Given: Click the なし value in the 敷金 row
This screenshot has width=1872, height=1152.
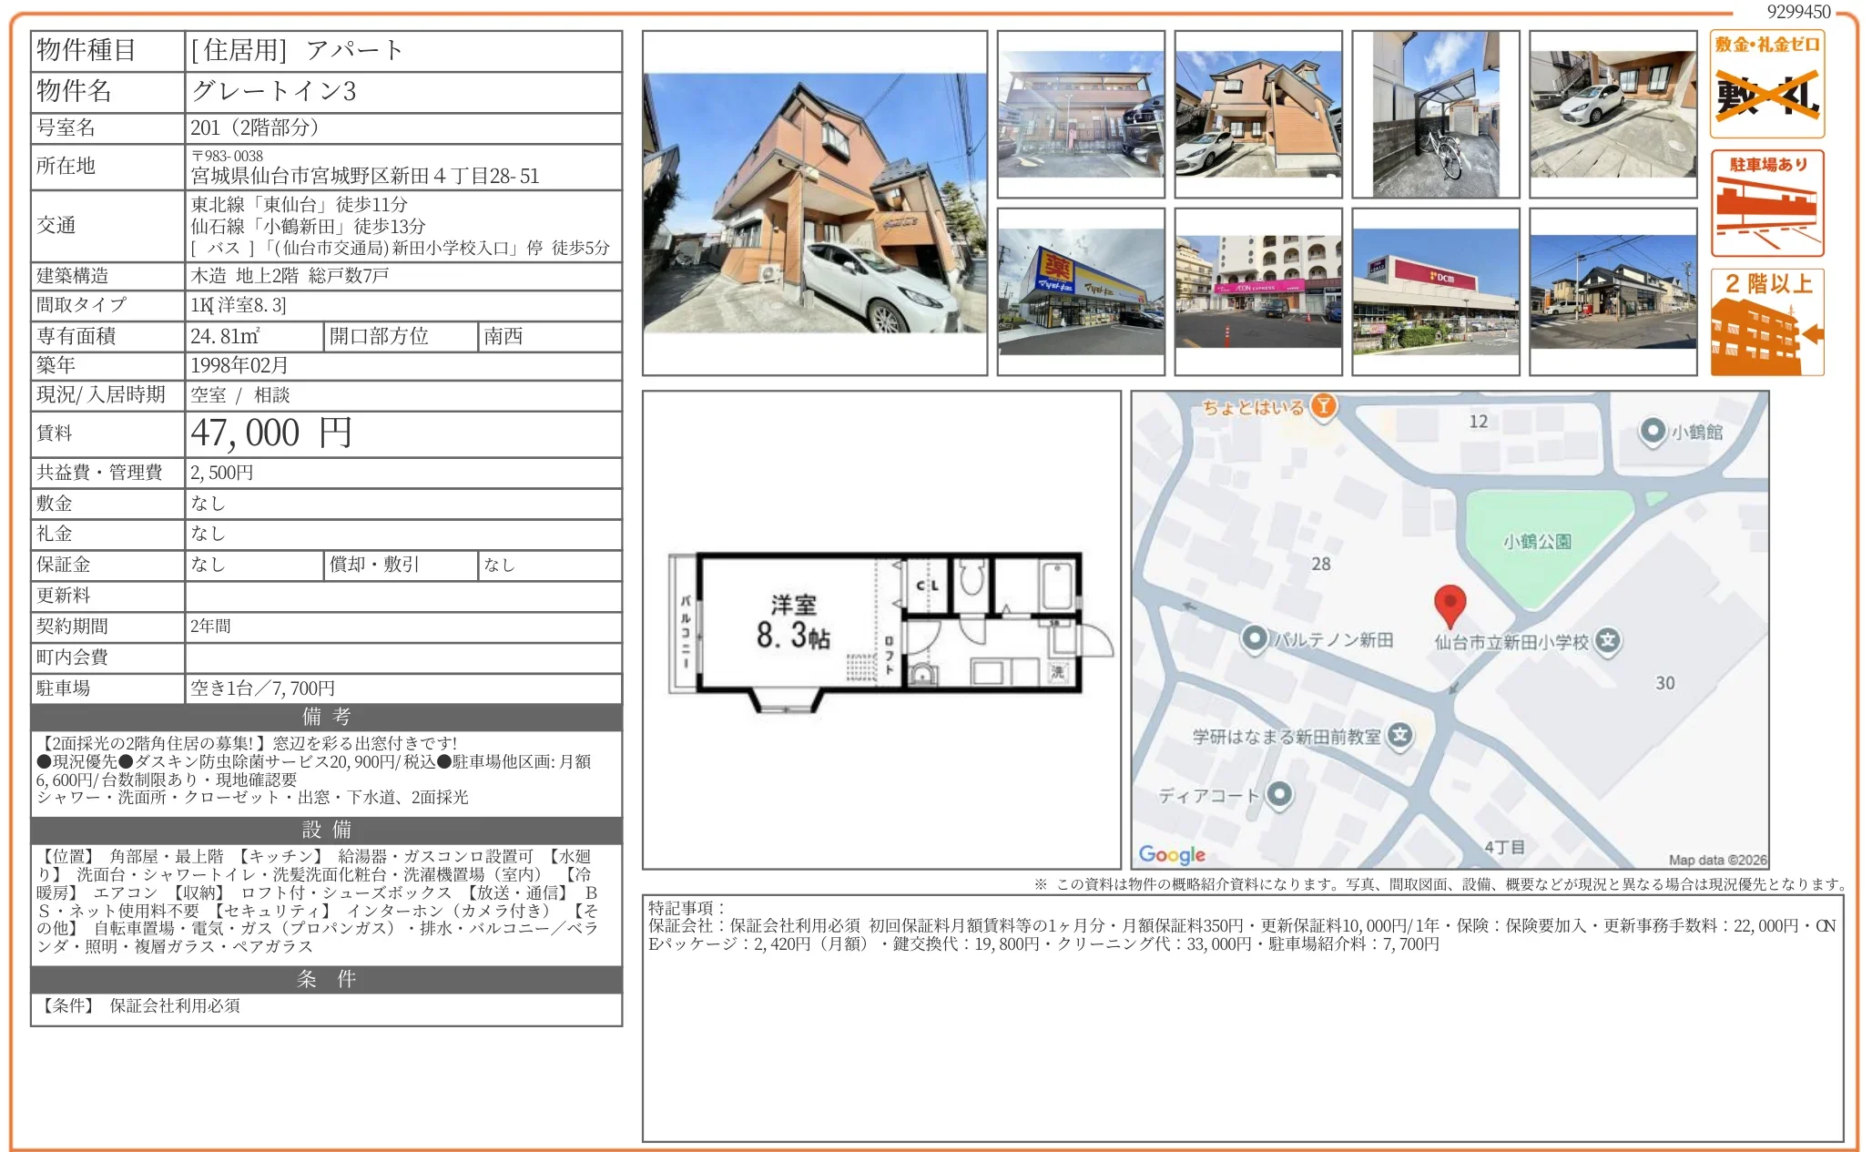Looking at the screenshot, I should pyautogui.click(x=208, y=503).
